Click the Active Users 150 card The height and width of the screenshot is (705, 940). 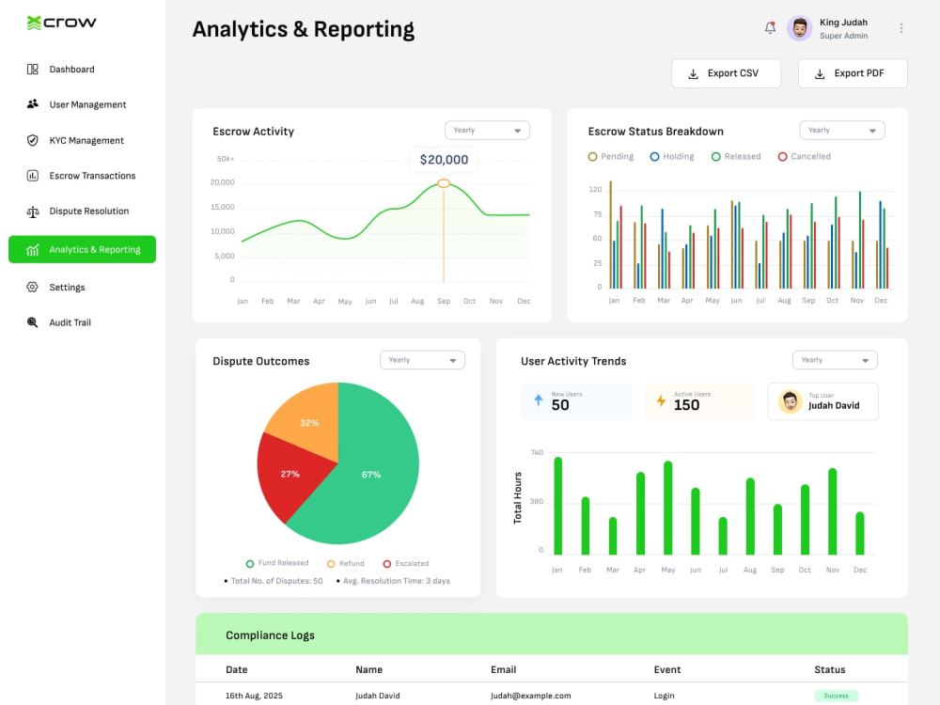[699, 401]
